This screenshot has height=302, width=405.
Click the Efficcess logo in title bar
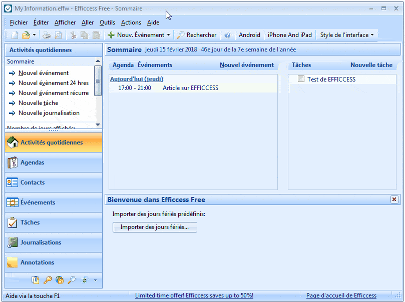(8, 8)
